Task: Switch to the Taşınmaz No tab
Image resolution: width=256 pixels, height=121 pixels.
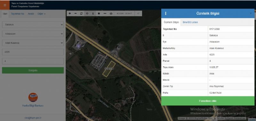Action: [x=18, y=14]
